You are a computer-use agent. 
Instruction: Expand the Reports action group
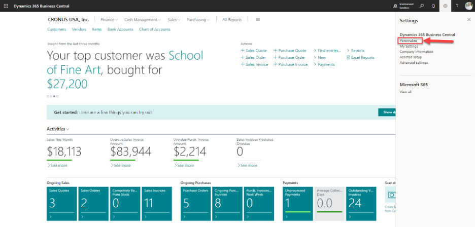pyautogui.click(x=356, y=51)
